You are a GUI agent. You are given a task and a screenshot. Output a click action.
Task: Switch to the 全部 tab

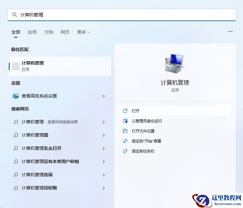(x=16, y=32)
